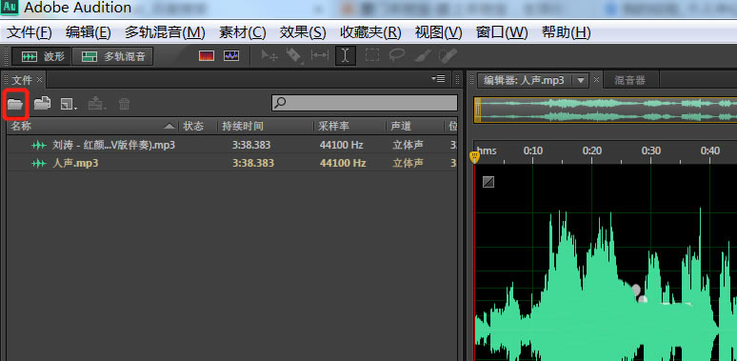Select the Spot Healing Brush tool

coord(448,56)
